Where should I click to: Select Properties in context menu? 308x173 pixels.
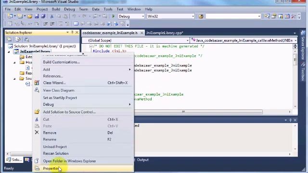click(83, 168)
